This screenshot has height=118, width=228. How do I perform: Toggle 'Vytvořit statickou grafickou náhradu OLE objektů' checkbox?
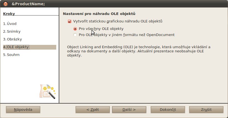[x=70, y=21]
